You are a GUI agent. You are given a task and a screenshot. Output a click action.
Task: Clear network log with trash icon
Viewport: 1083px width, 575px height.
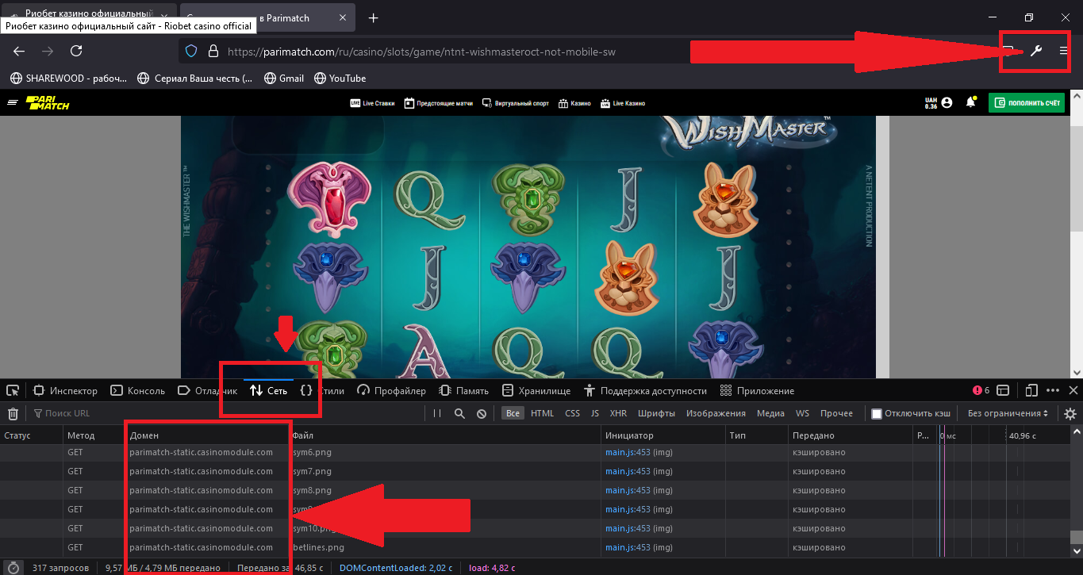13,413
